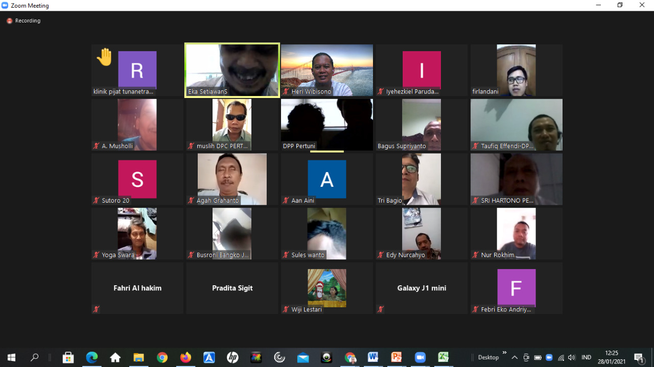654x367 pixels.
Task: Open the Microsoft Store taskbar icon
Action: pyautogui.click(x=68, y=357)
